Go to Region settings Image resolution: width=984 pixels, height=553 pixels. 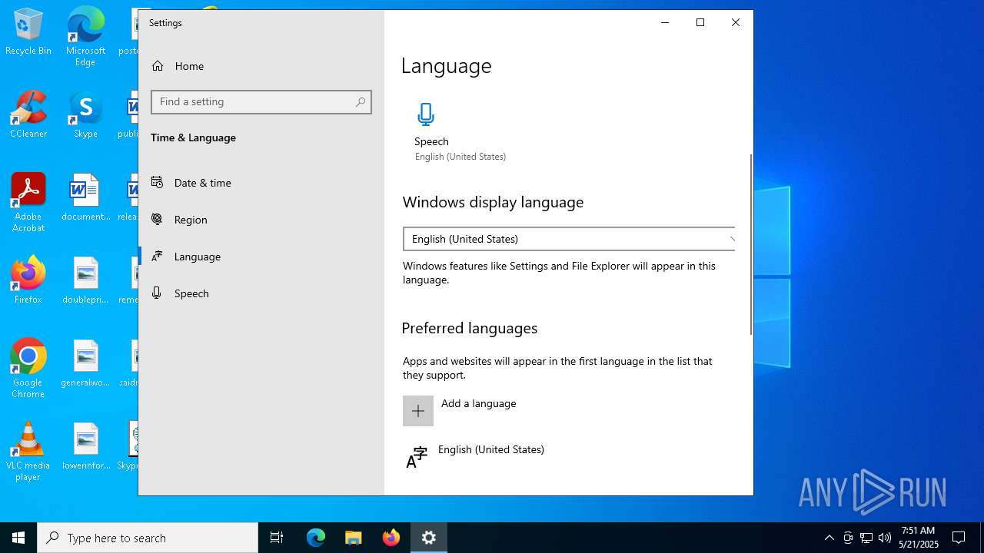[x=261, y=220]
